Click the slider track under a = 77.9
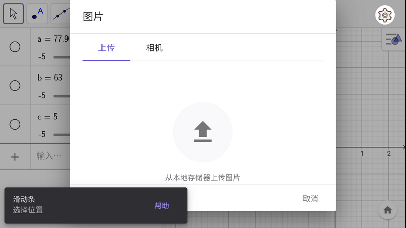 [61, 57]
